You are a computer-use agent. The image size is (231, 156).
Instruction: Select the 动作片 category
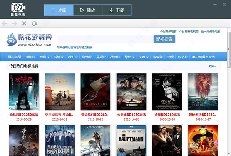30,57
